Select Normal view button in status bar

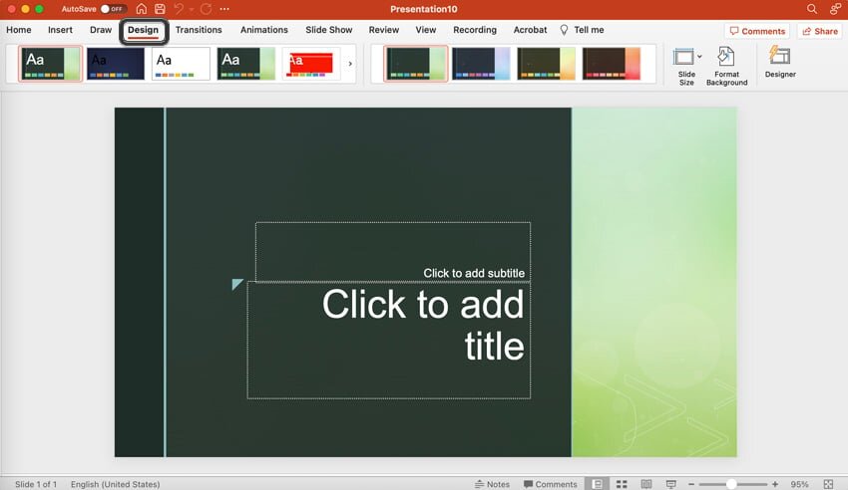(597, 484)
